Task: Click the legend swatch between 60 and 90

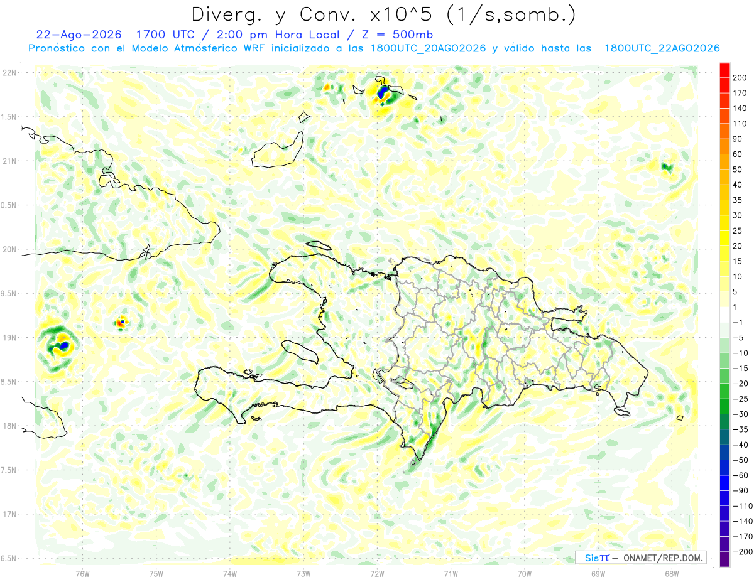Action: pyautogui.click(x=724, y=147)
